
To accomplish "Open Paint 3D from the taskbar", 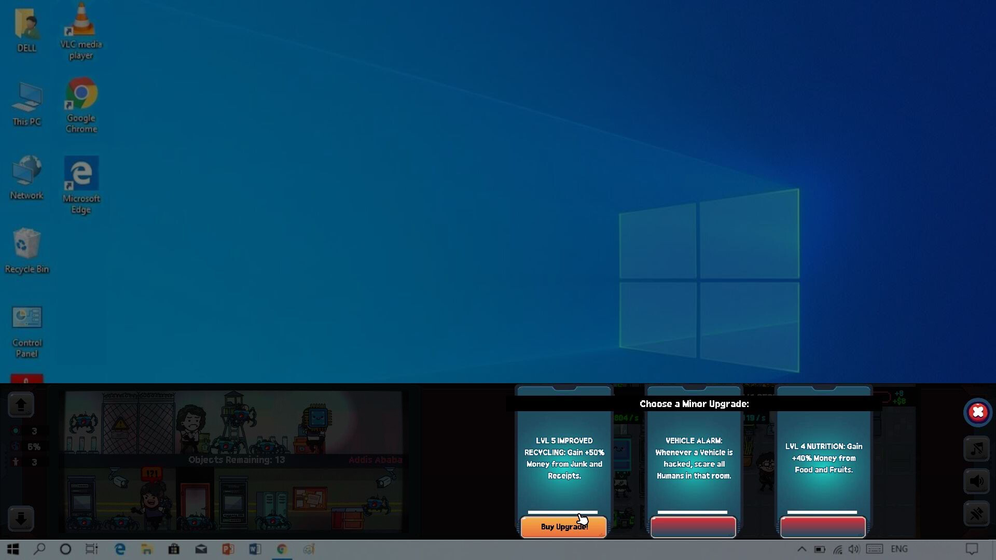I will coord(309,549).
